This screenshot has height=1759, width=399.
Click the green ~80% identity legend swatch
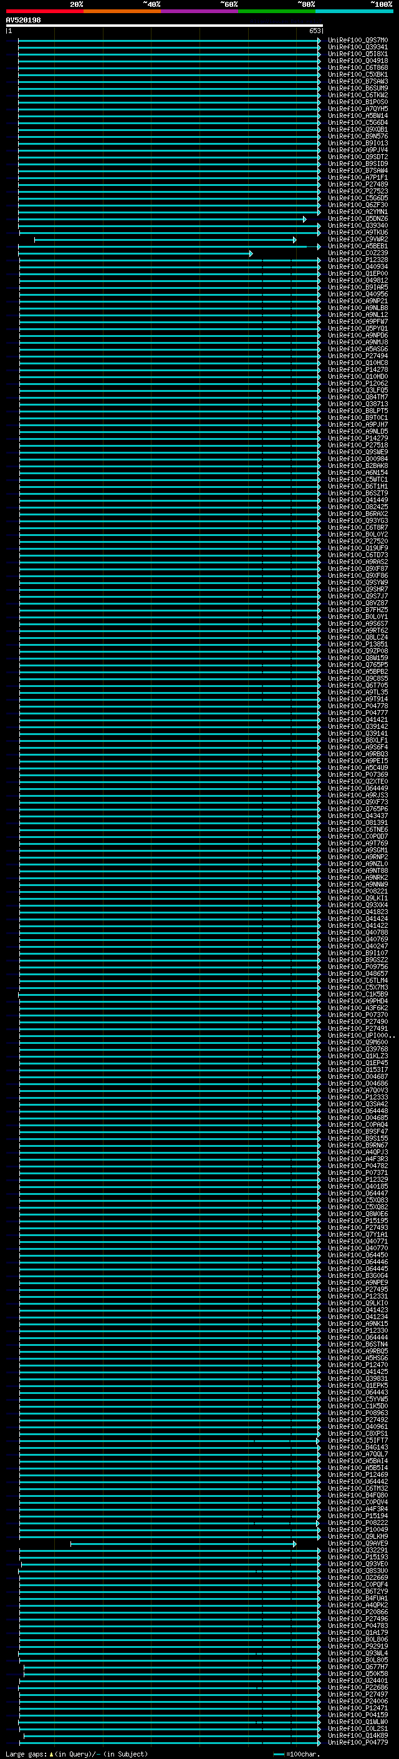pyautogui.click(x=277, y=11)
